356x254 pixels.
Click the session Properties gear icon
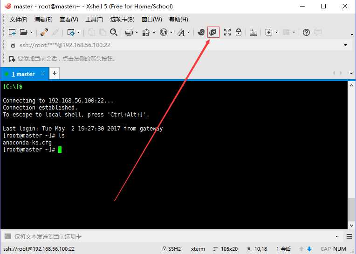71,33
